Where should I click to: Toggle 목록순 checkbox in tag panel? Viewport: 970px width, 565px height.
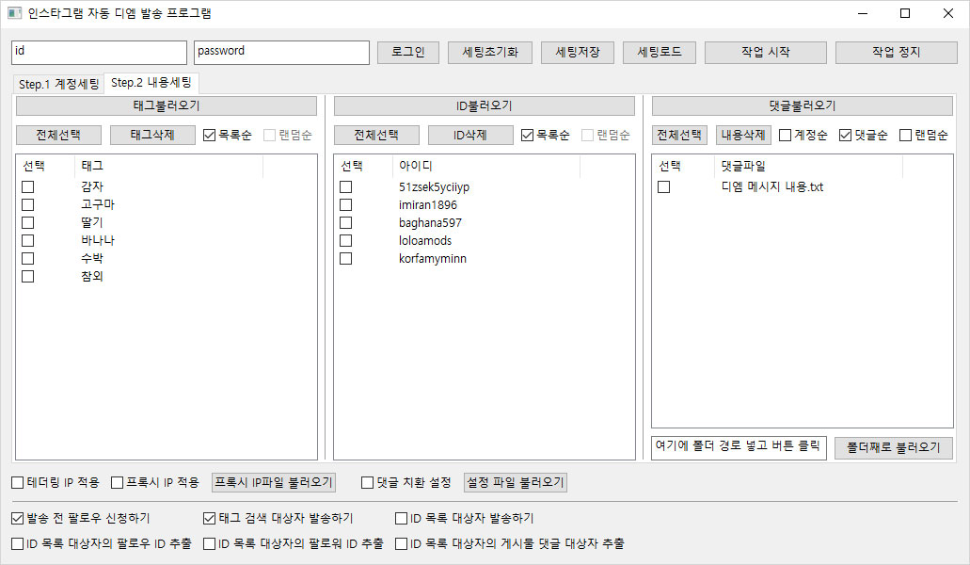[x=209, y=135]
